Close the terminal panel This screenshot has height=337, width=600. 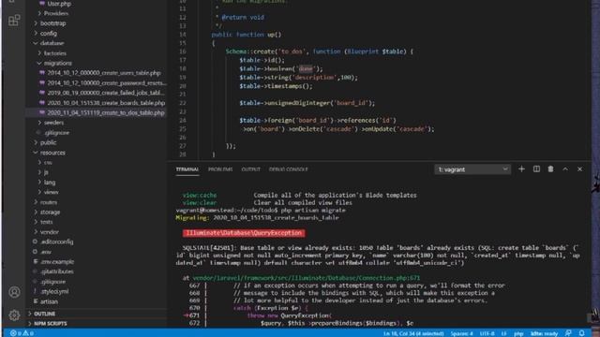point(579,168)
